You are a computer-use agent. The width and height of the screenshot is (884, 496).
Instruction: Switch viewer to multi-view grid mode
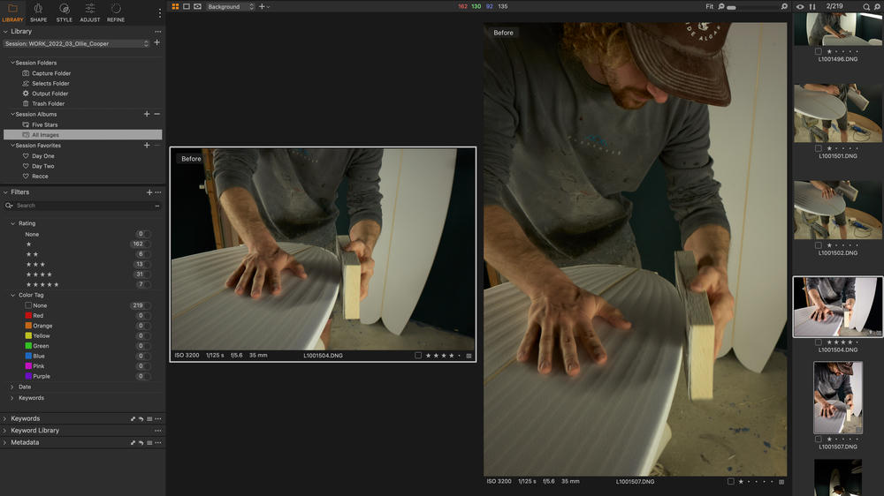175,6
